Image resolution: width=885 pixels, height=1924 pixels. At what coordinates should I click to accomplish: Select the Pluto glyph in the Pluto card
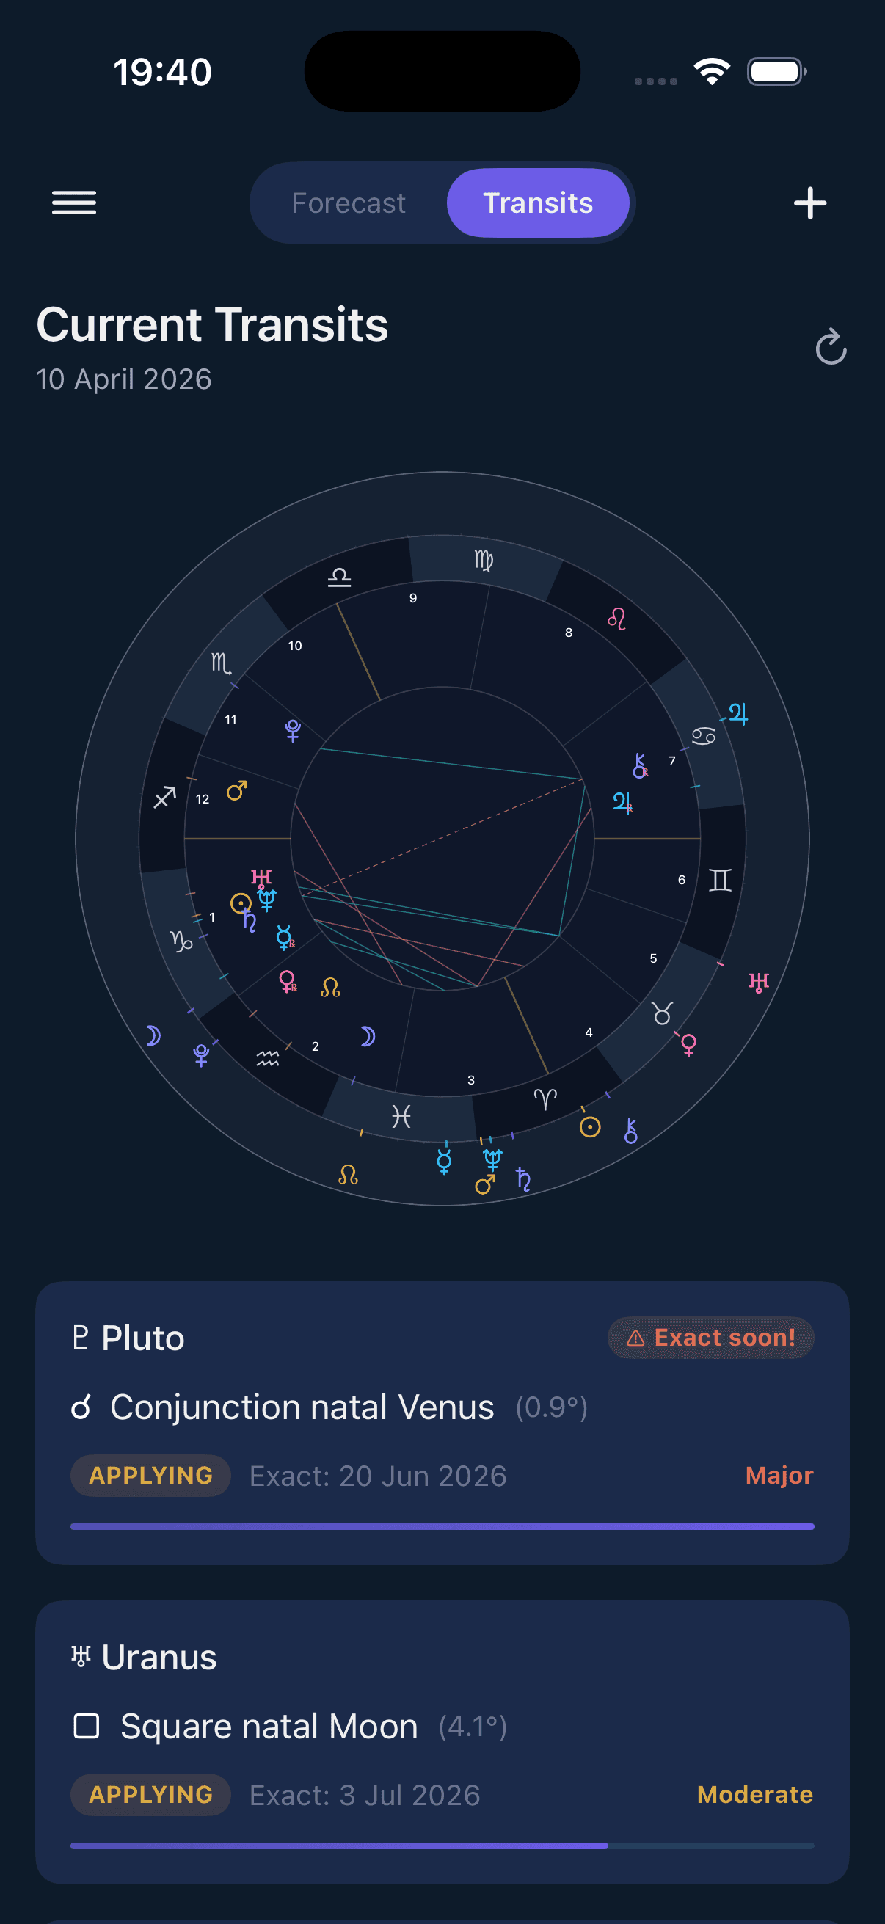pyautogui.click(x=82, y=1336)
